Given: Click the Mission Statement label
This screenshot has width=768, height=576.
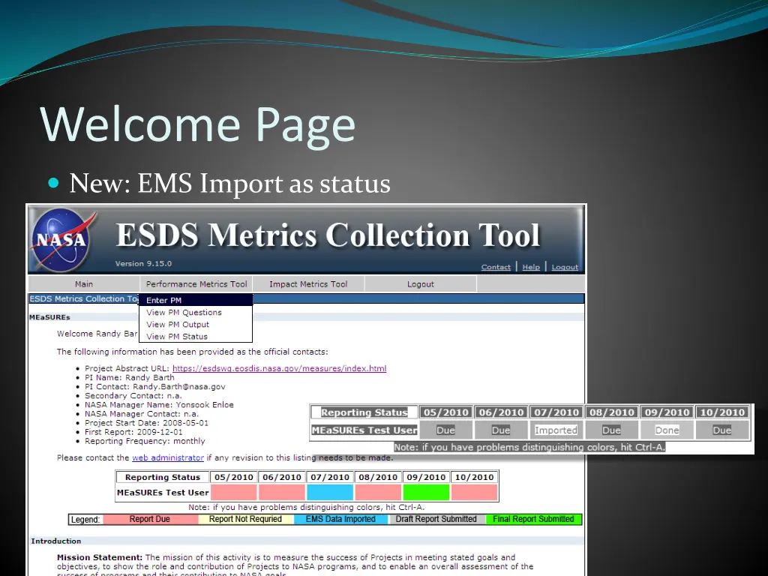Looking at the screenshot, I should [100, 557].
